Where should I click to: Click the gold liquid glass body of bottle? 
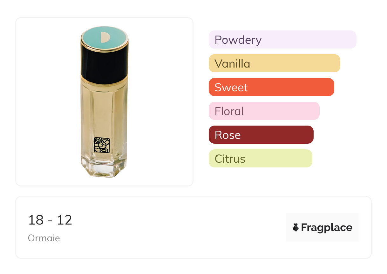[x=104, y=111]
